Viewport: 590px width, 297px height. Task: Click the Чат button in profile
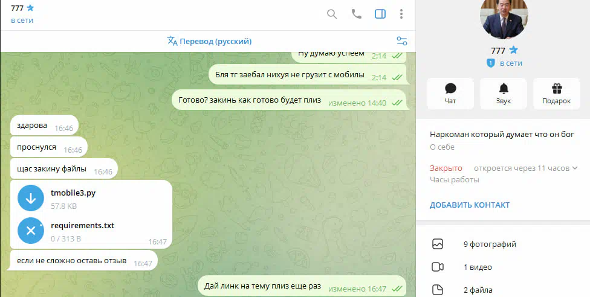[450, 94]
